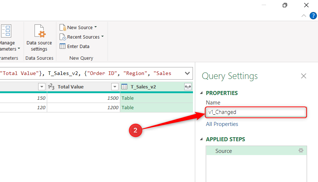Restore down the window
Image resolution: width=318 pixels, height=182 pixels.
click(285, 5)
